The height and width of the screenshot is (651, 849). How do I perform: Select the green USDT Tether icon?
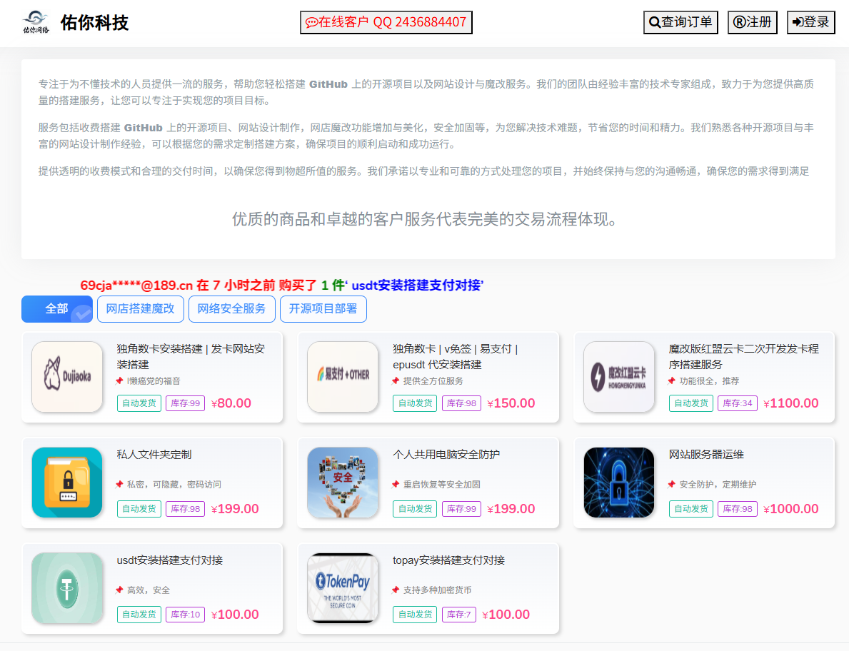67,588
